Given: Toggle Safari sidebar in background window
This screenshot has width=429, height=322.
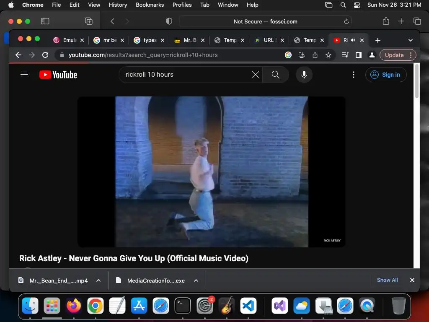Looking at the screenshot, I should coord(45,21).
